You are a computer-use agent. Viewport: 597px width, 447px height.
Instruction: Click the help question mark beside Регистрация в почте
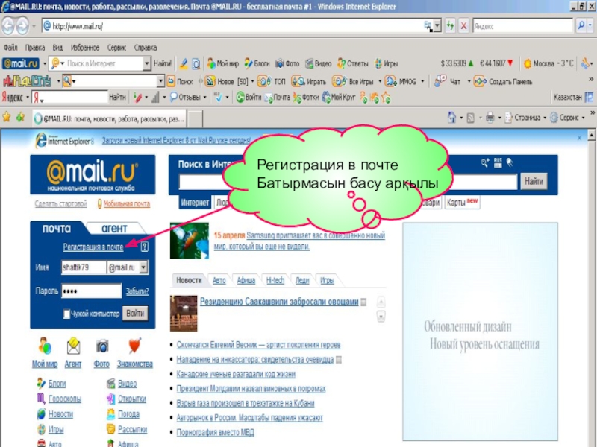point(144,247)
